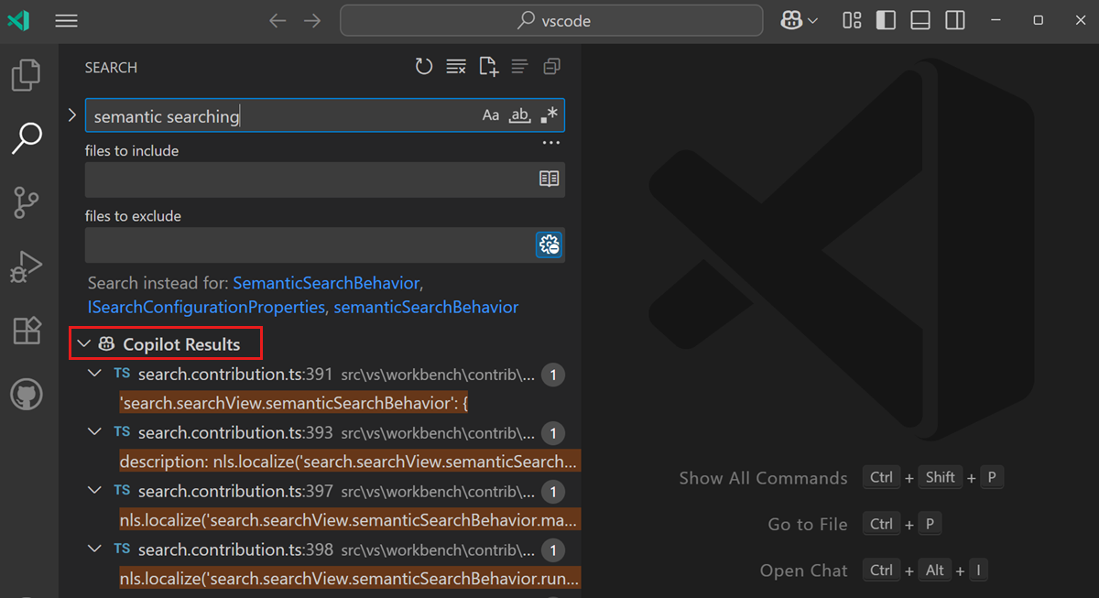Open file result search.contribution.ts:391
This screenshot has height=598, width=1099.
click(235, 374)
